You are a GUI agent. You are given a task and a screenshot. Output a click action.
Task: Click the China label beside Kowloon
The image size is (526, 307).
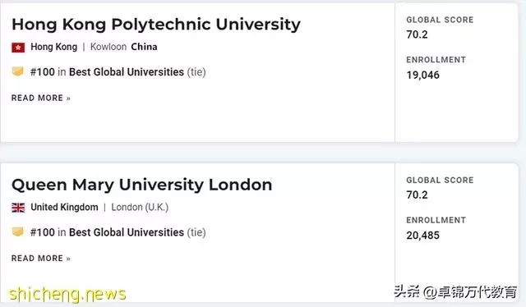145,47
